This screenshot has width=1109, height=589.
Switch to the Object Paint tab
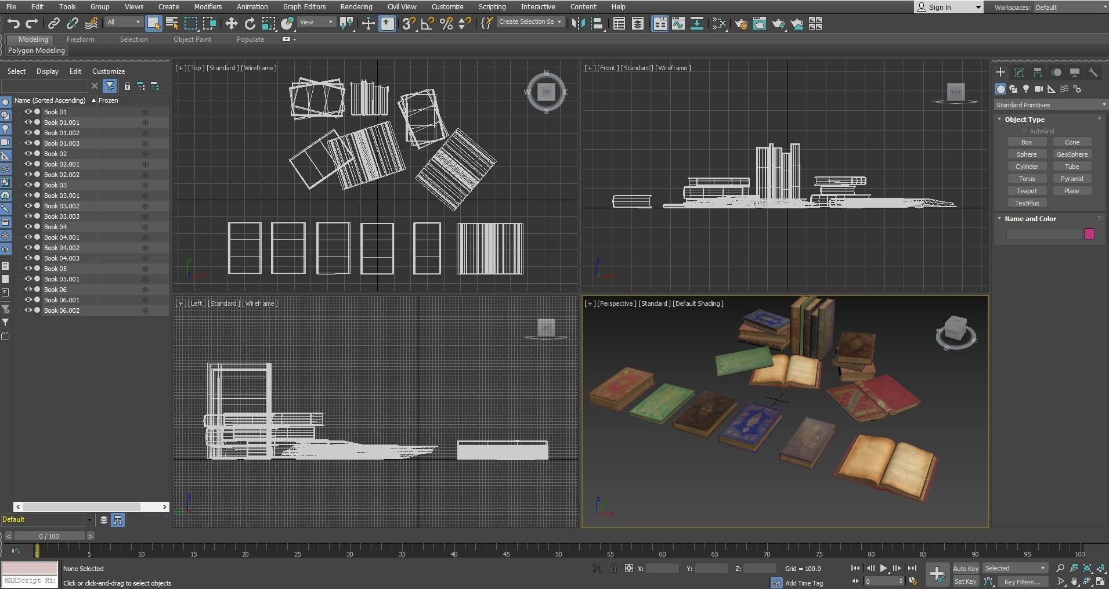click(192, 39)
